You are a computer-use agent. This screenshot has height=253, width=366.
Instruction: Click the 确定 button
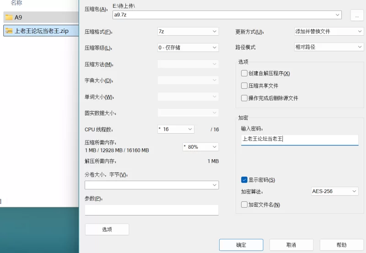tap(241, 245)
